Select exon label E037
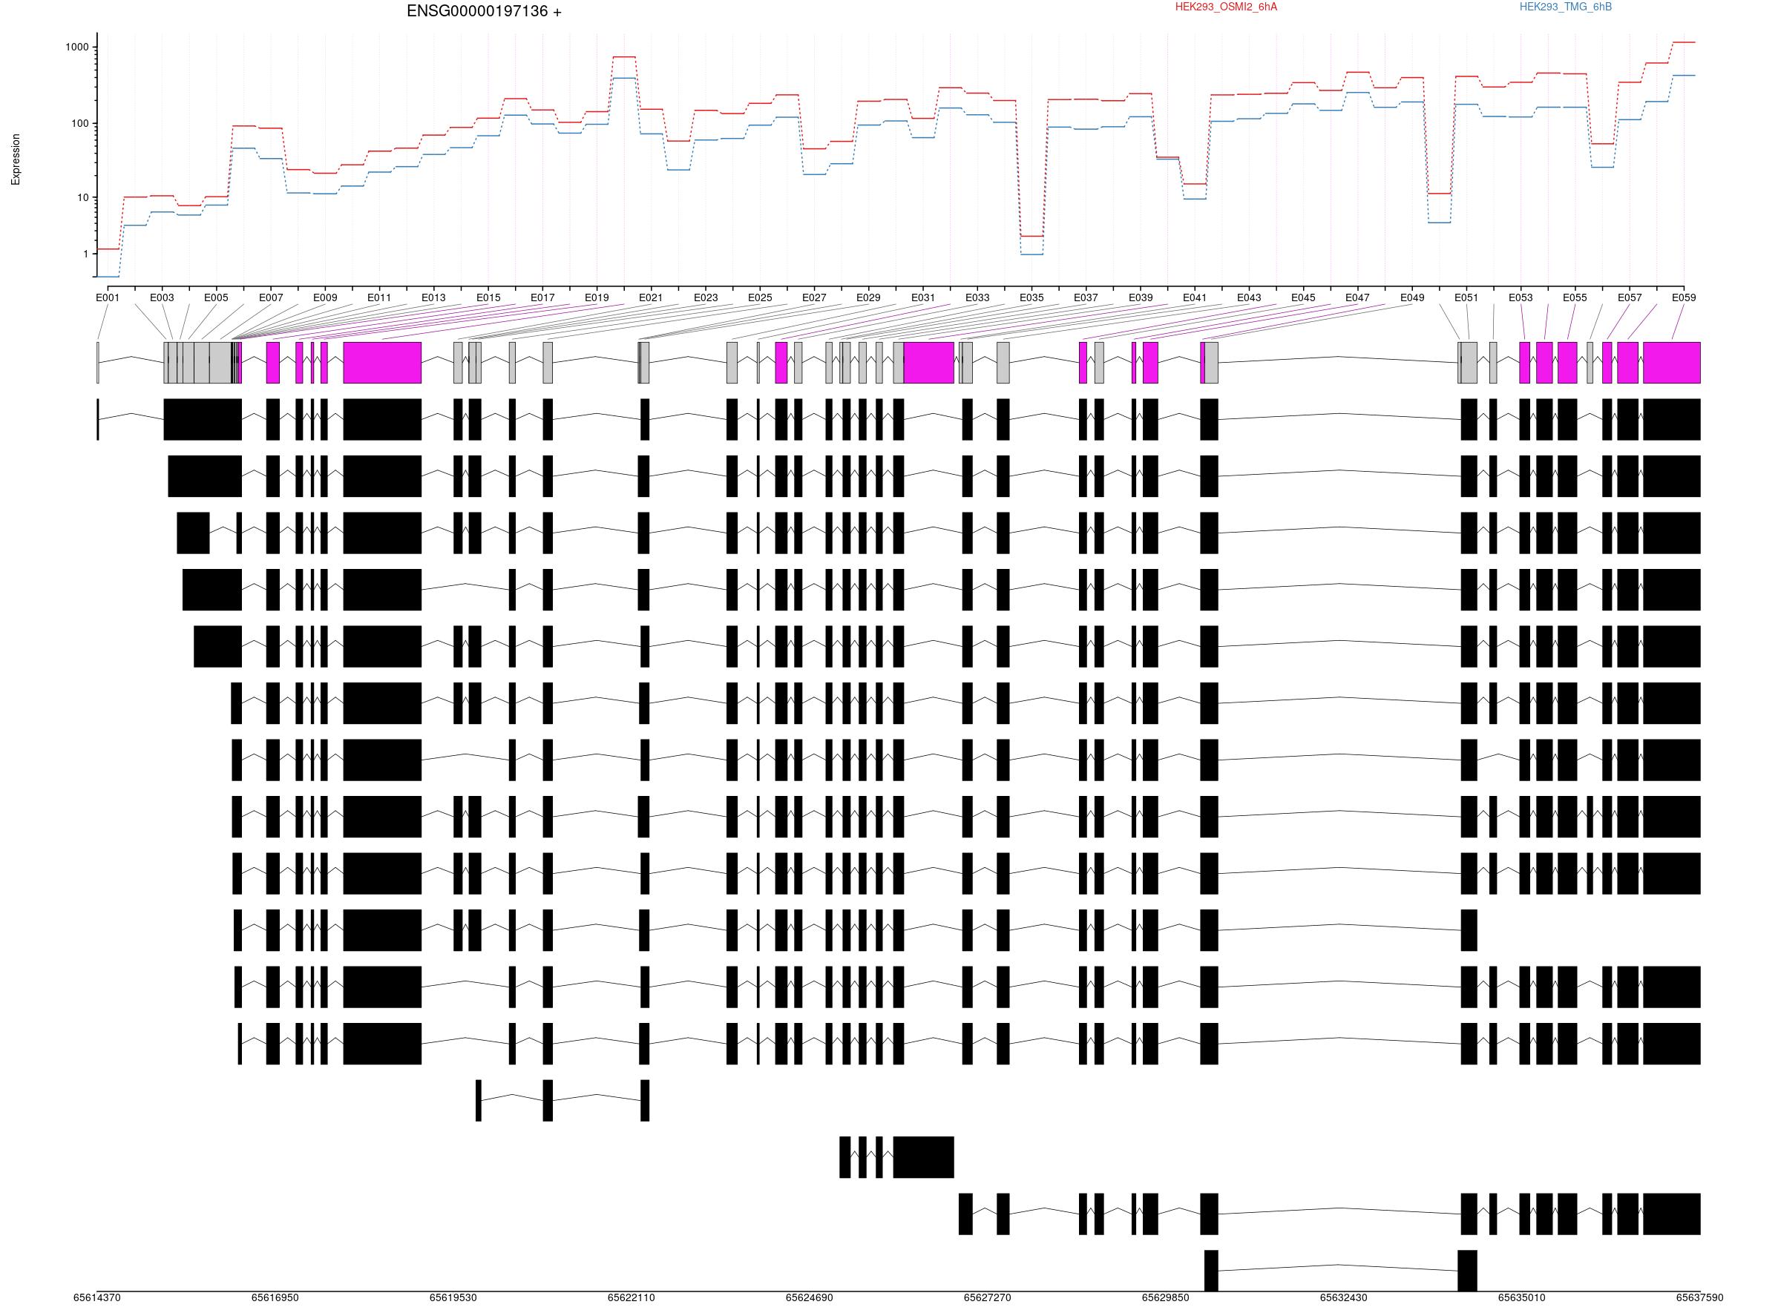This screenshot has height=1313, width=1781. pyautogui.click(x=1086, y=298)
